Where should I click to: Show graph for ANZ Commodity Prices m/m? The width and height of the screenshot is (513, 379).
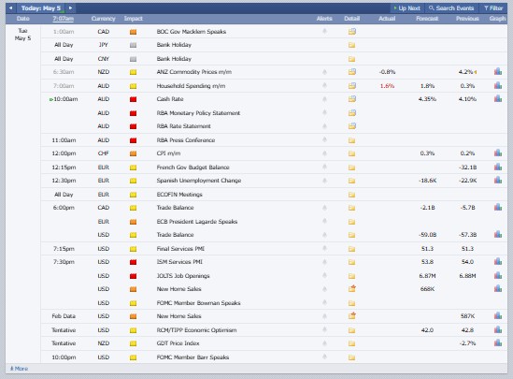pos(498,71)
